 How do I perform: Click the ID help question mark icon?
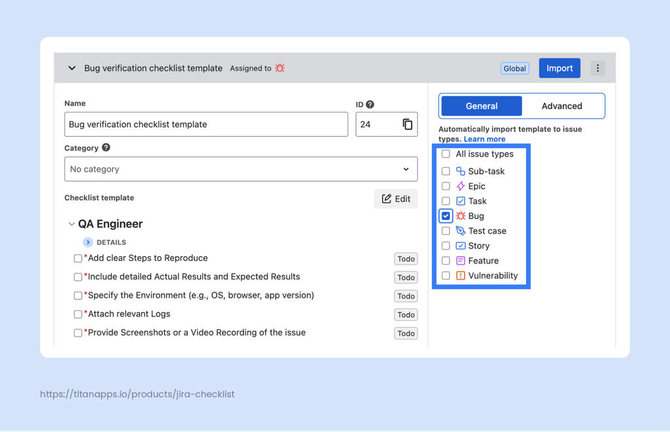370,105
